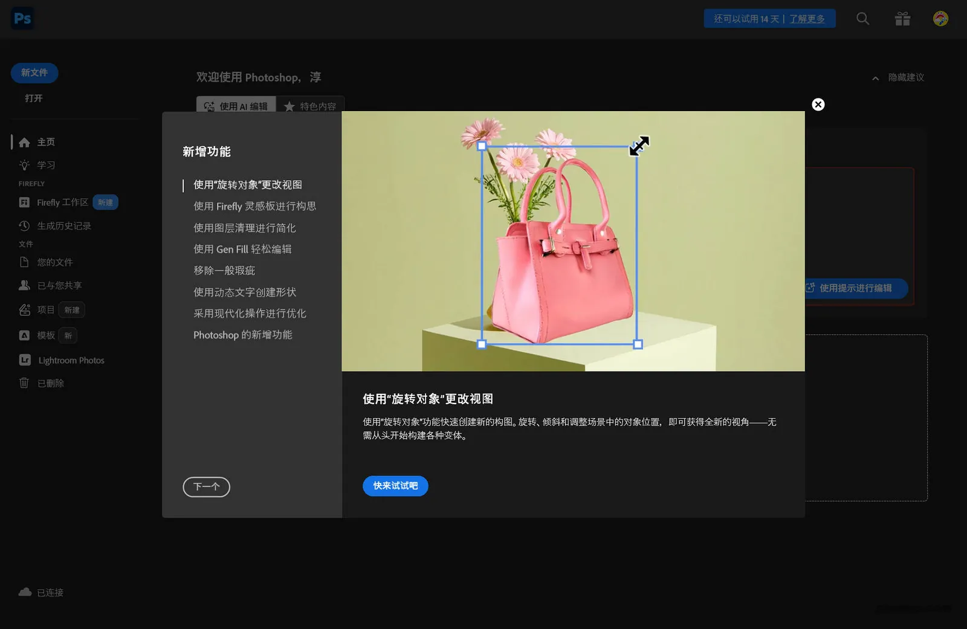Switch to 使用 AI 编辑 tab

(x=236, y=106)
